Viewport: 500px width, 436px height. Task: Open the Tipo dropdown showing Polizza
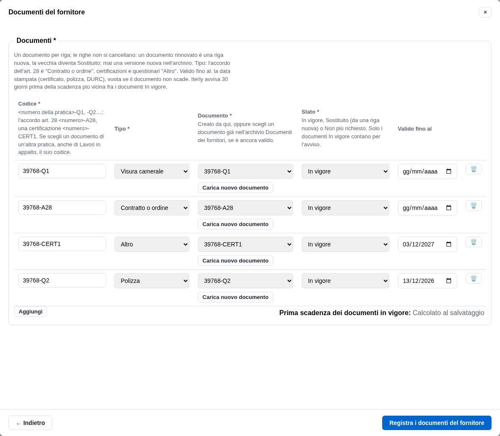click(152, 281)
